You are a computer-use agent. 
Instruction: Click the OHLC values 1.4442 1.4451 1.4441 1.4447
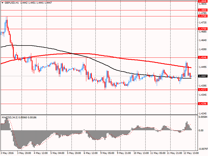[x=36, y=3]
